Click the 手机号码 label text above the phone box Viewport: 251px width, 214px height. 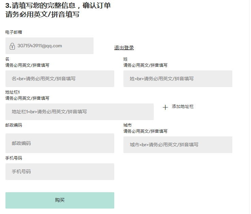point(14,158)
